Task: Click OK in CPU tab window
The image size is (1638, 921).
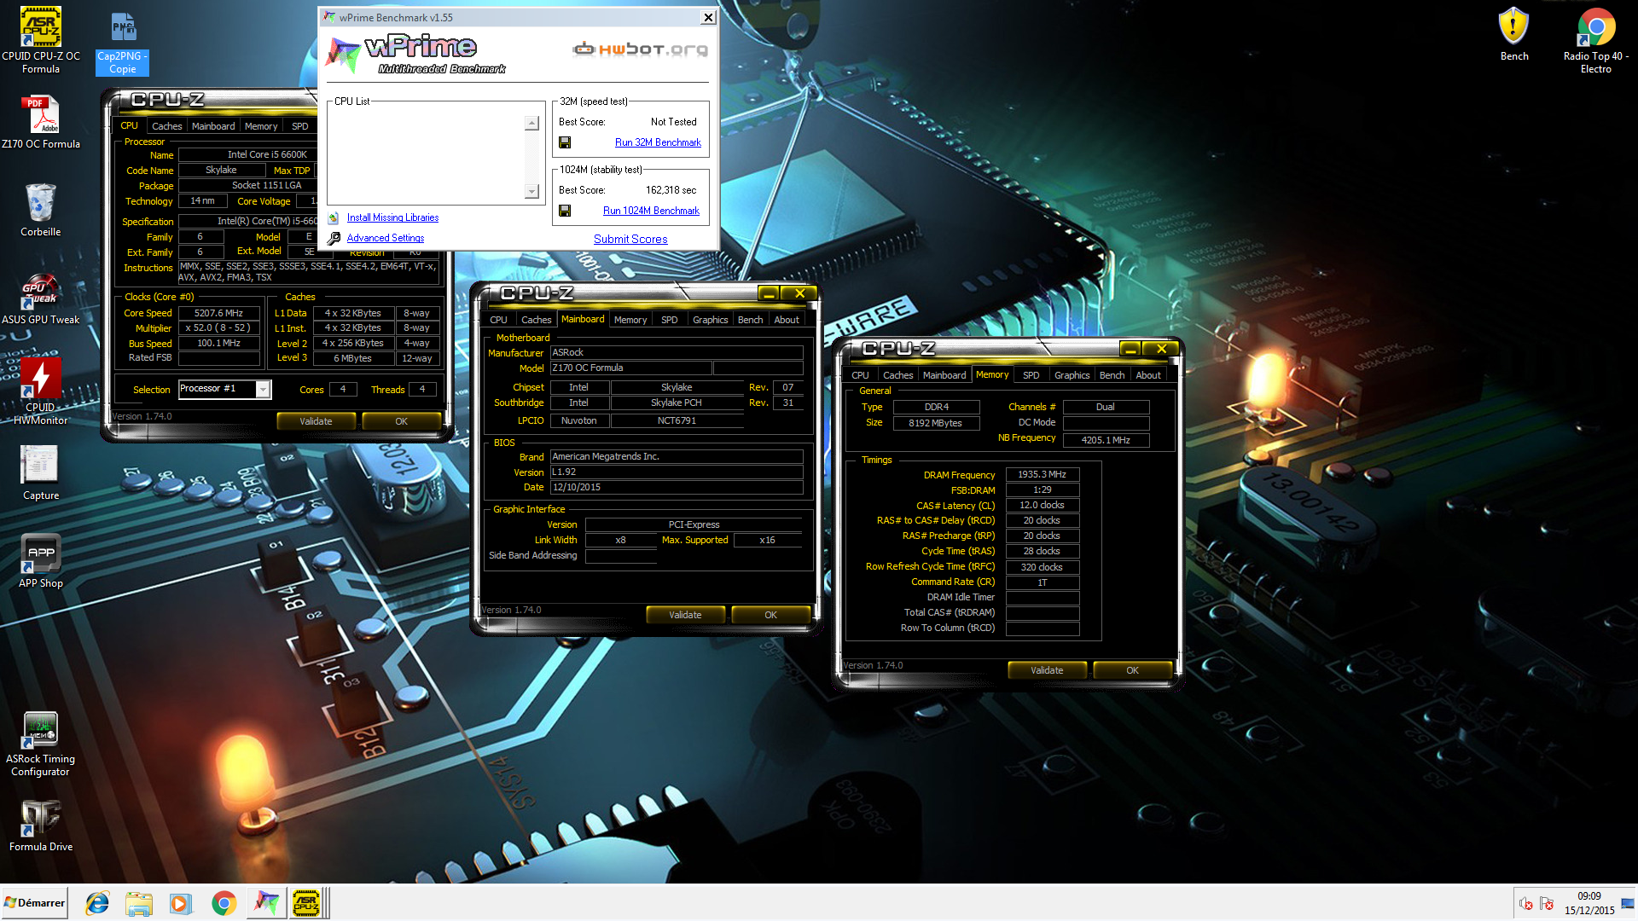Action: coord(401,421)
